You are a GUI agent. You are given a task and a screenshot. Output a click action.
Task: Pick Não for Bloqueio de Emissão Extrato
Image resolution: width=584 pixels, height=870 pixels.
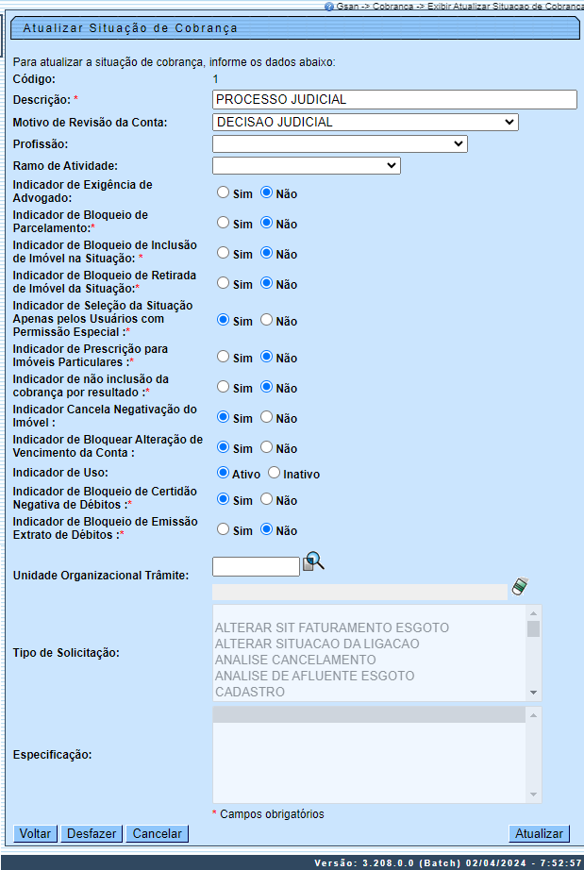coord(267,529)
